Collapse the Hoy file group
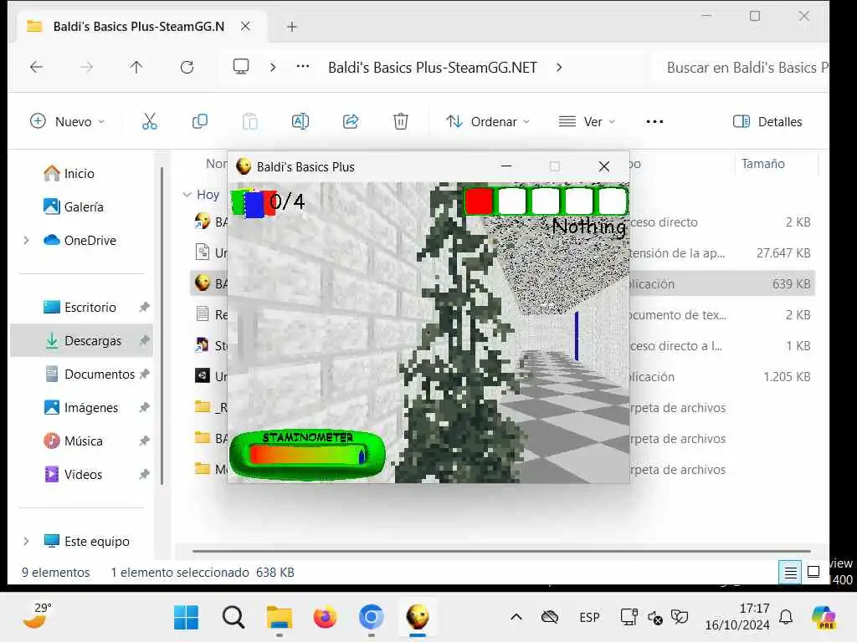Screen dimensions: 857x642 tap(187, 194)
